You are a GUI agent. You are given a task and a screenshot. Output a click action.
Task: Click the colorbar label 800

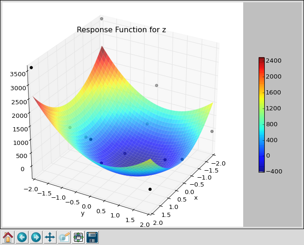tap(272, 124)
